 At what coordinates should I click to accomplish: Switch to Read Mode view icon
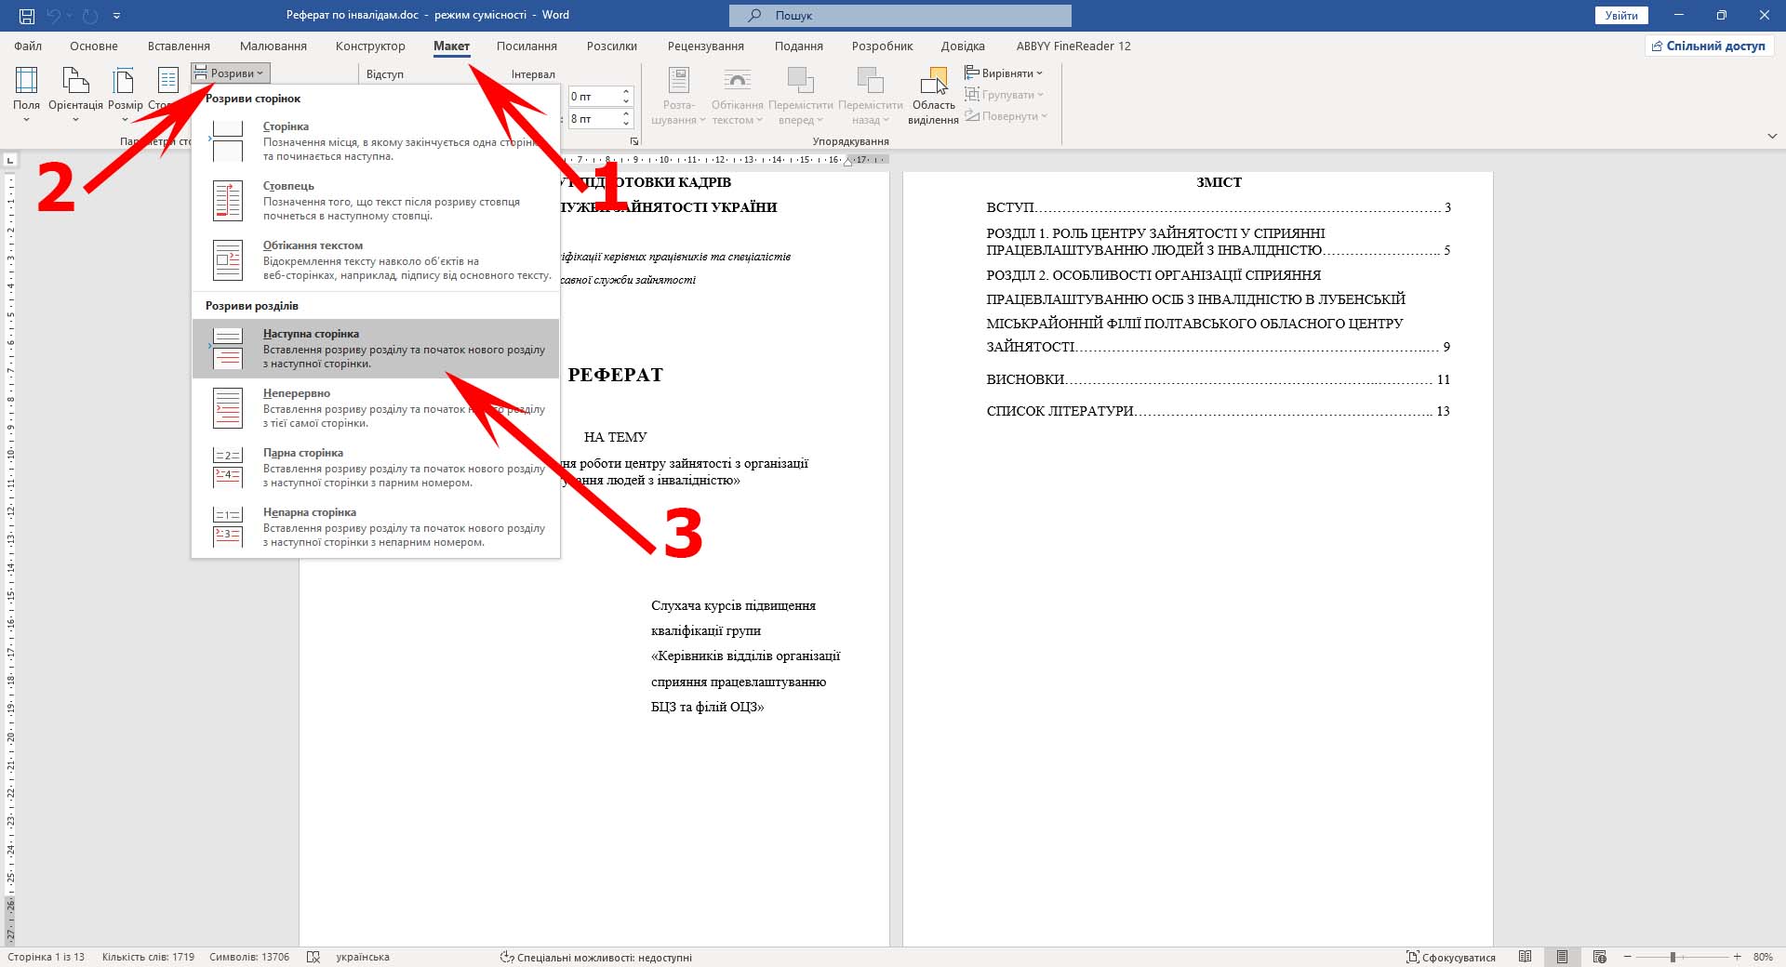tap(1525, 957)
